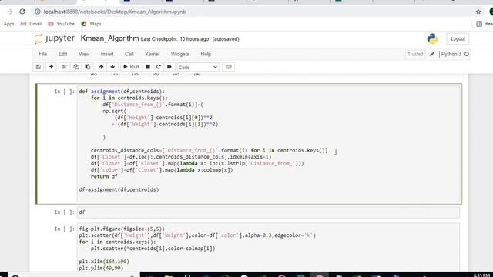
Task: Click the pencil edit mode indicator
Action: tap(432, 55)
